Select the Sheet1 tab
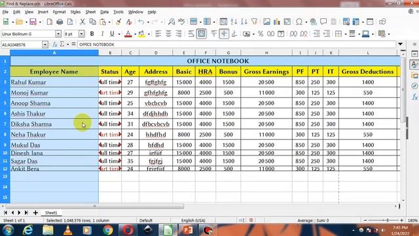The height and width of the screenshot is (236, 419). pos(51,212)
